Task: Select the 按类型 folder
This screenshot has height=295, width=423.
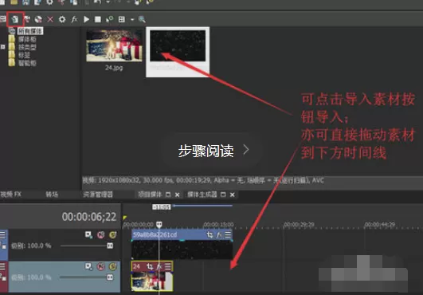Action: pyautogui.click(x=27, y=48)
